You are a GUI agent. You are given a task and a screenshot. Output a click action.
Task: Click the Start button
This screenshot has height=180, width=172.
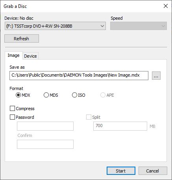point(121,171)
